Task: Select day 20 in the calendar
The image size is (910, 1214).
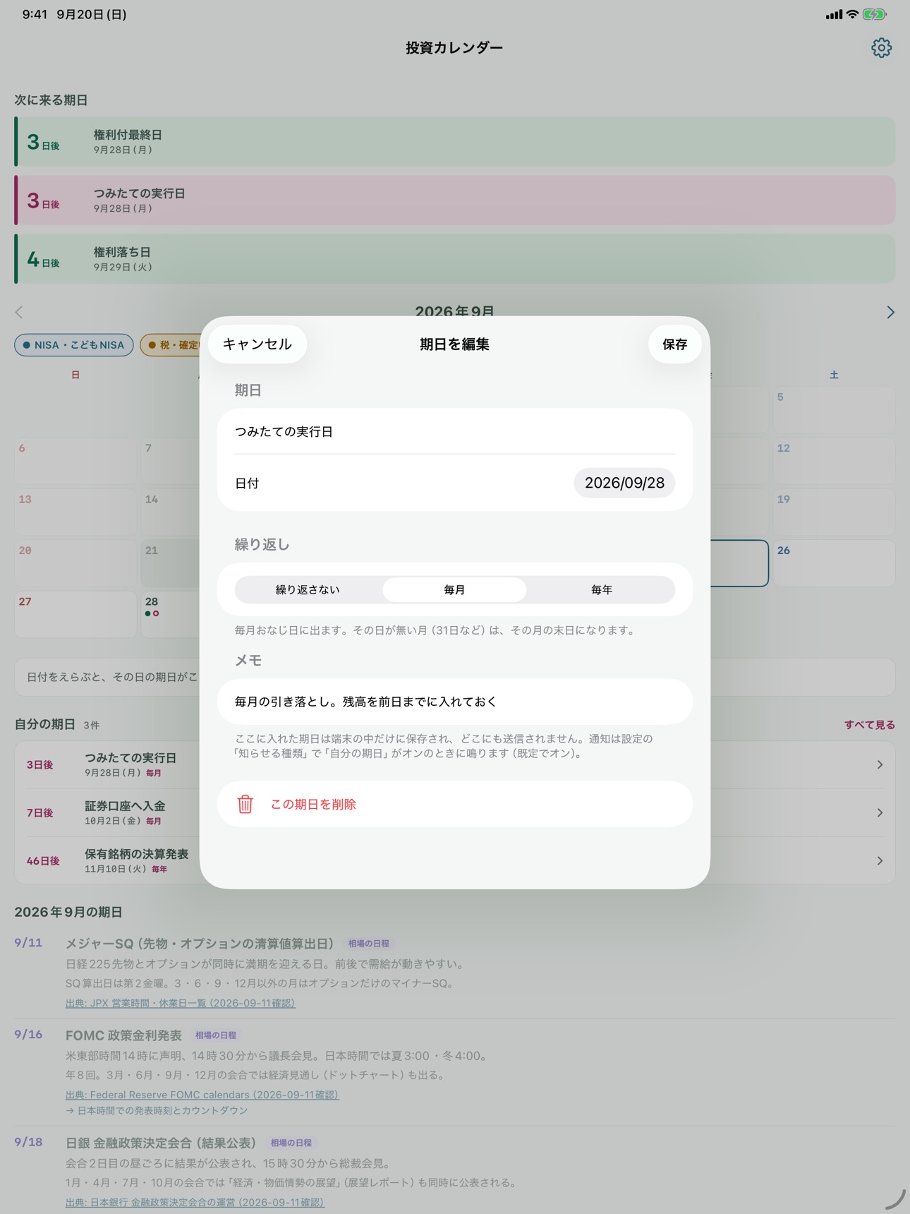Action: [x=75, y=563]
